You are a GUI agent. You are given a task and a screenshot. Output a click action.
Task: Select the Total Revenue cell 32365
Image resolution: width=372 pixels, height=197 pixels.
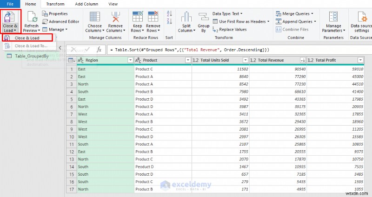(x=278, y=114)
